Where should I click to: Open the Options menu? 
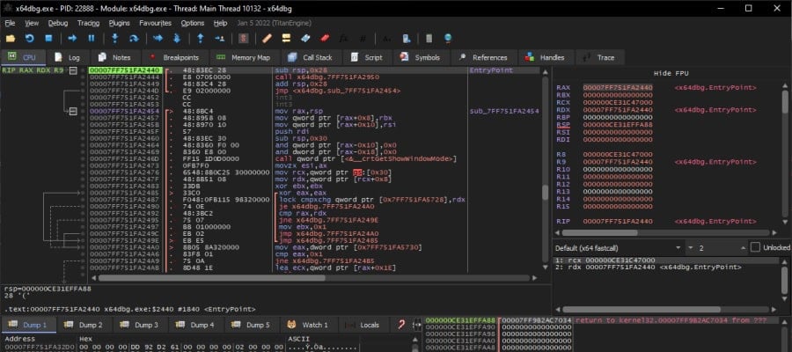193,23
